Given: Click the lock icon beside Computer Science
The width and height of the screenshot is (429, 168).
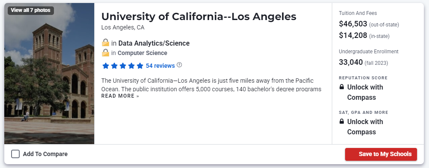Looking at the screenshot, I should tap(105, 52).
